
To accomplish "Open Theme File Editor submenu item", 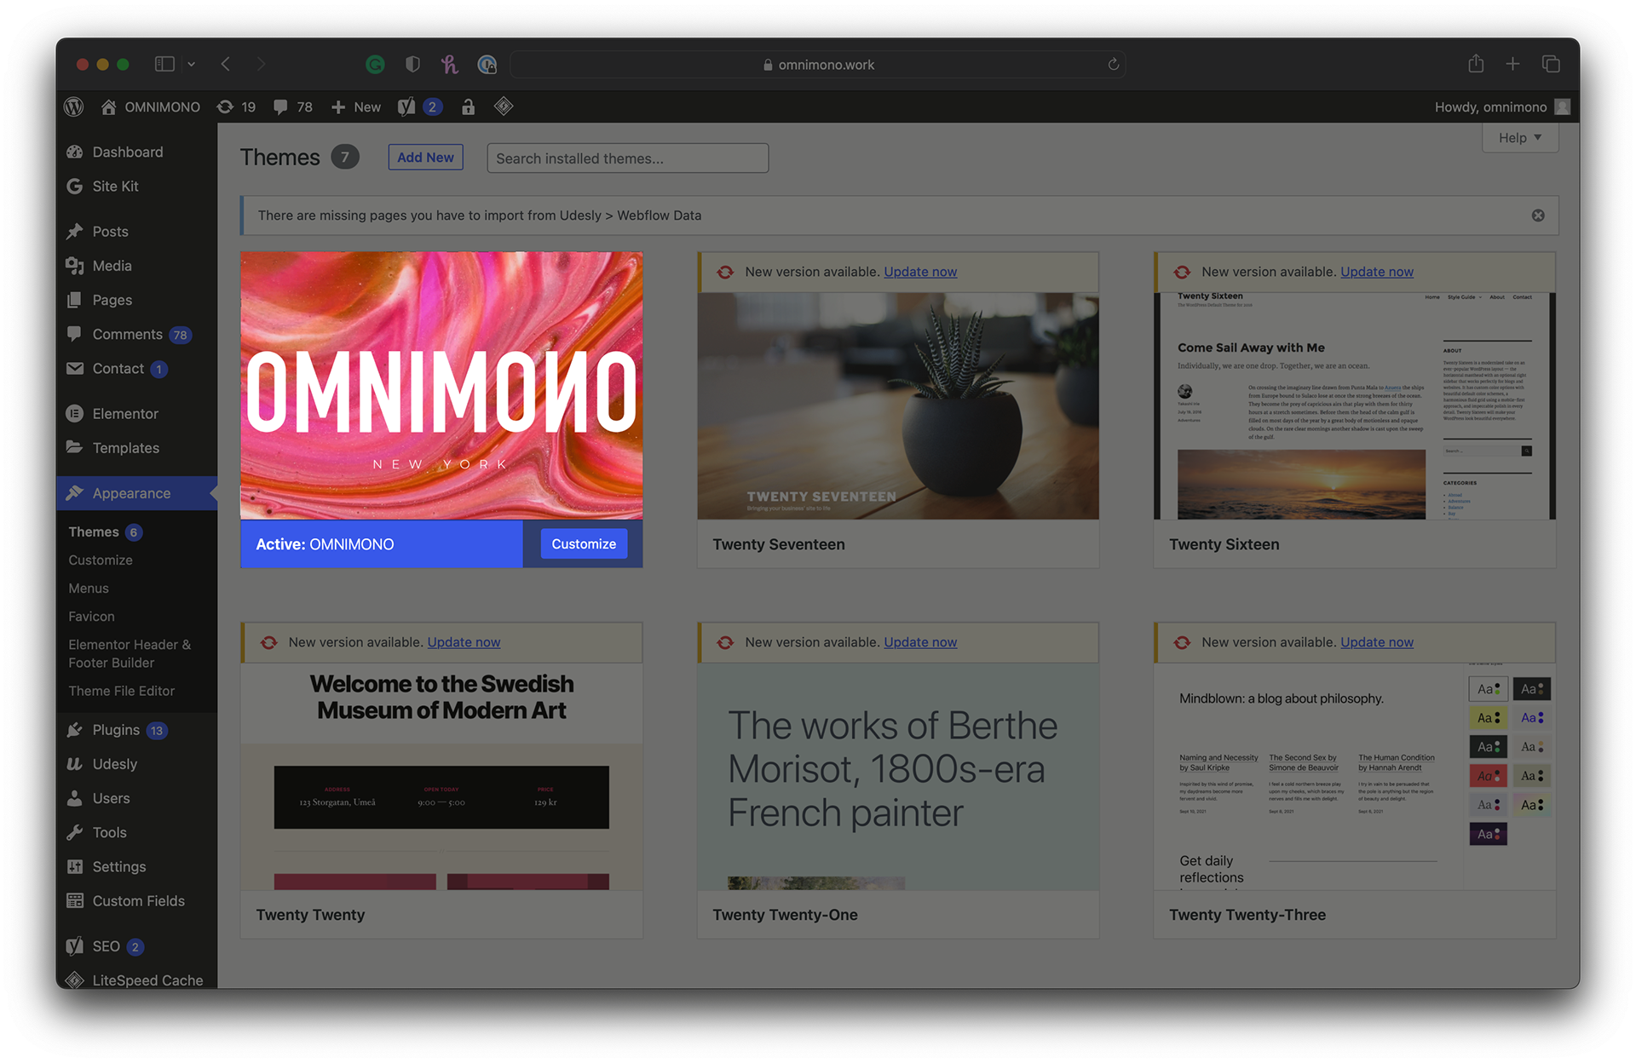I will coord(121,691).
